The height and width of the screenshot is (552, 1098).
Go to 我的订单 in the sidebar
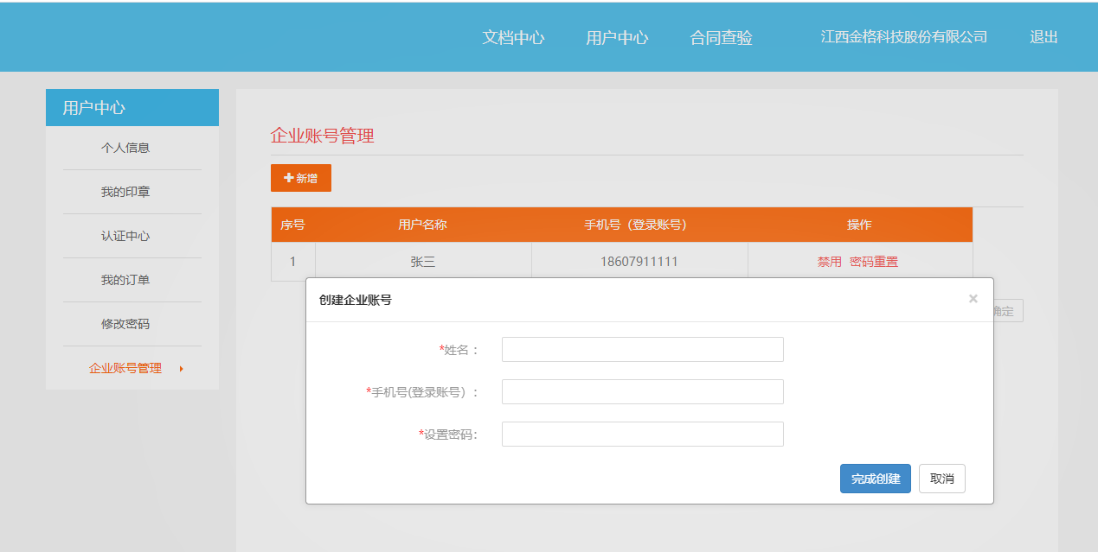125,280
